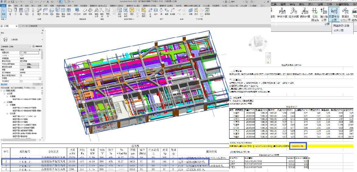Click the 视图比例 1 : 100 value field
Screen dimensions: 357x172
point(30,53)
